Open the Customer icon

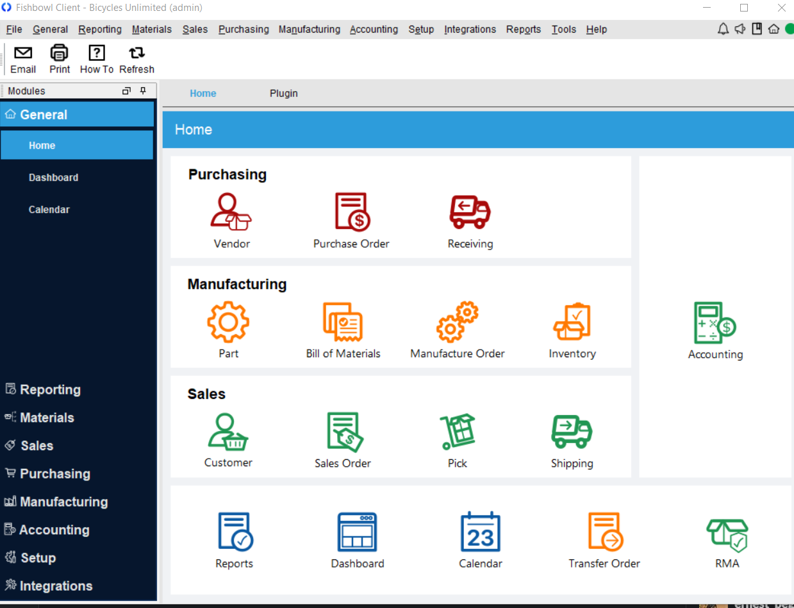click(228, 432)
